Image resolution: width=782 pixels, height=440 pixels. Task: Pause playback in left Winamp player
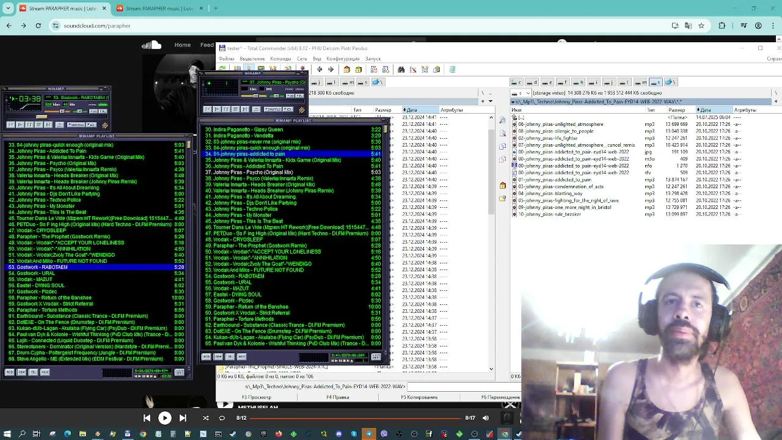29,125
